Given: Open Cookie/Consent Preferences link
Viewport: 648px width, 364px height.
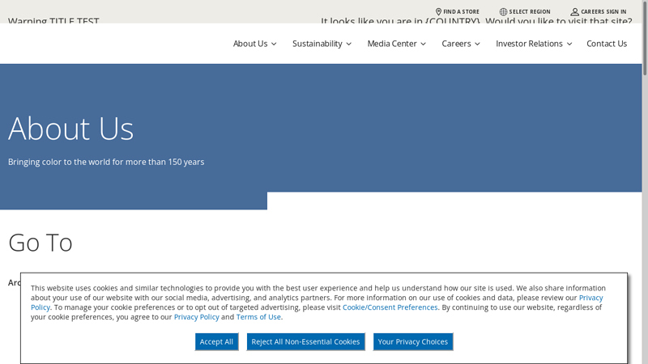Looking at the screenshot, I should click(x=390, y=307).
